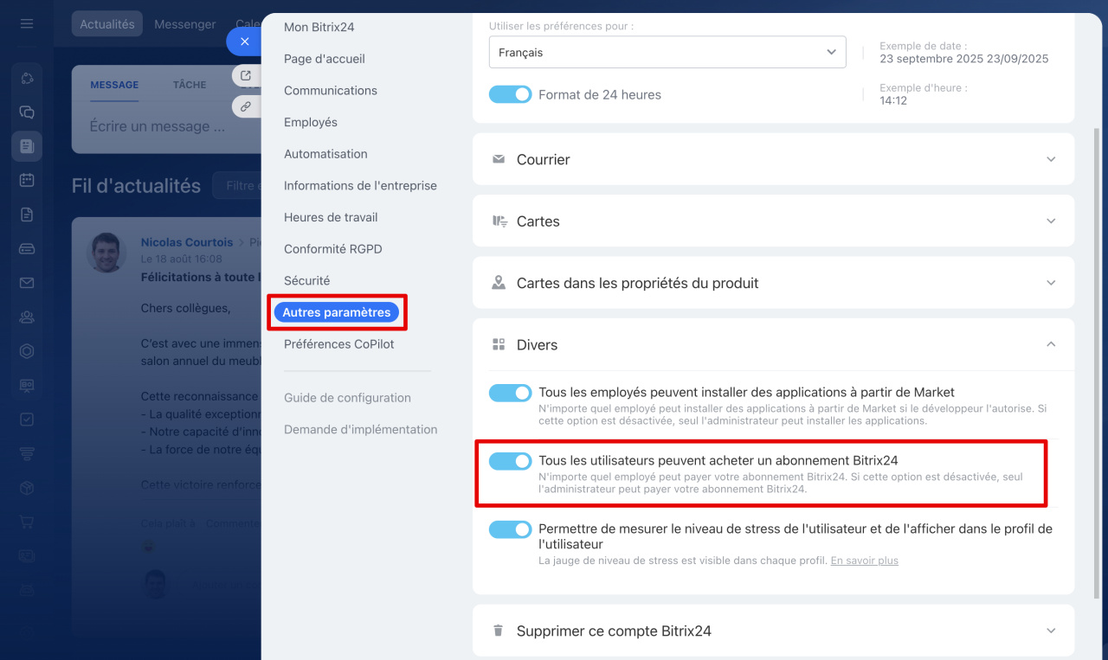Click the mail envelope icon in sidebar
Screen dimensions: 1108x660
27,283
